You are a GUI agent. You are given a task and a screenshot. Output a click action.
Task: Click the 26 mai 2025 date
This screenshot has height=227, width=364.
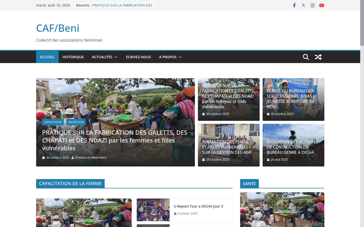coord(279,160)
